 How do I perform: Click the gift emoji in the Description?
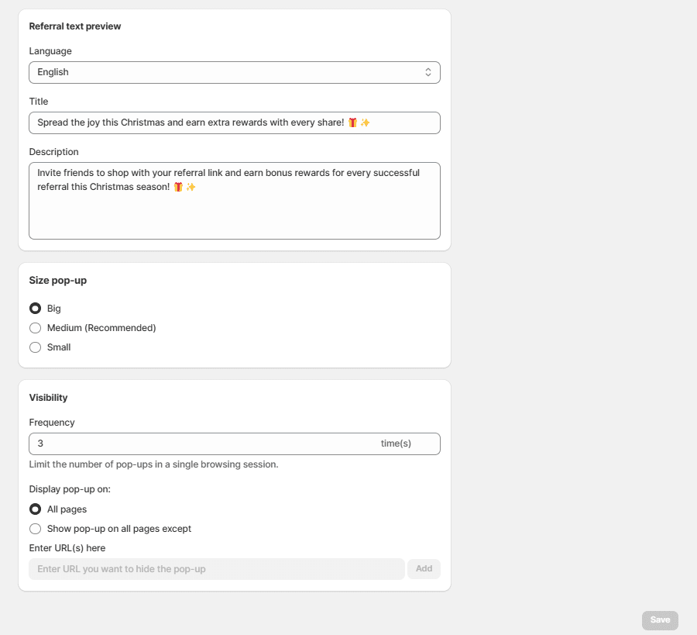pos(178,187)
